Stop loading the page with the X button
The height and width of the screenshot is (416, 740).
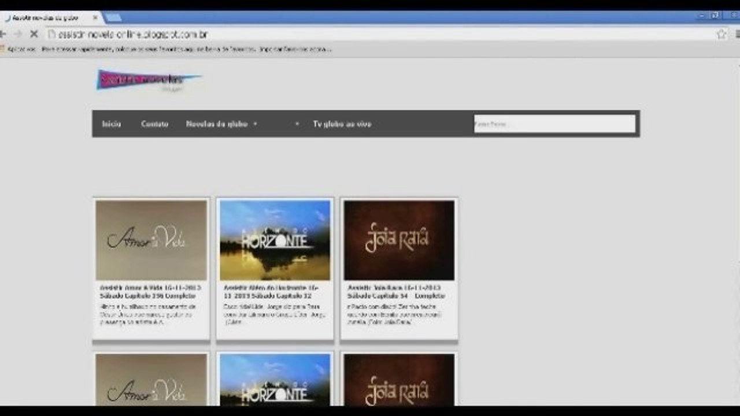[34, 35]
